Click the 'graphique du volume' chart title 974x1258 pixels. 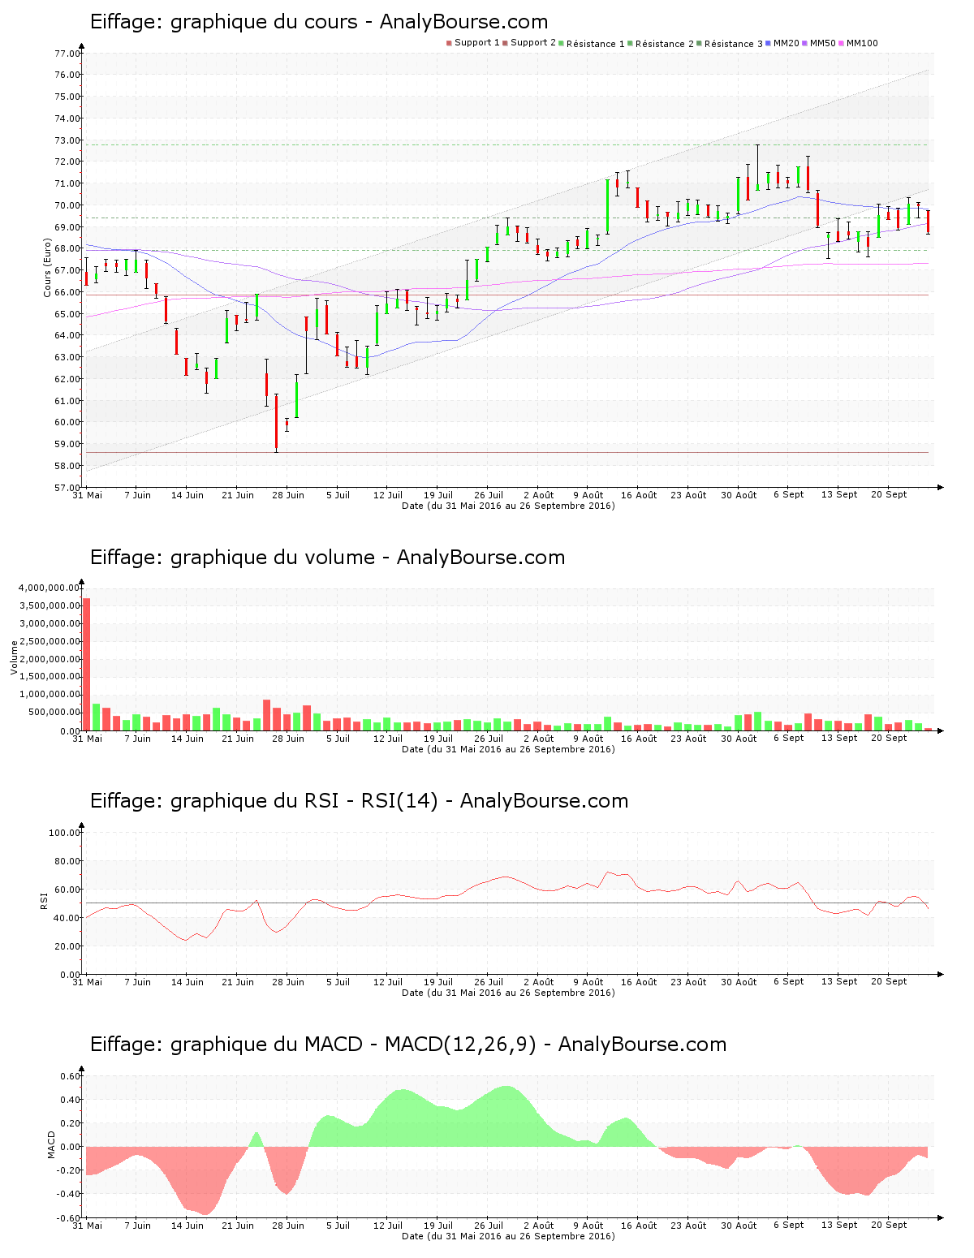click(327, 558)
